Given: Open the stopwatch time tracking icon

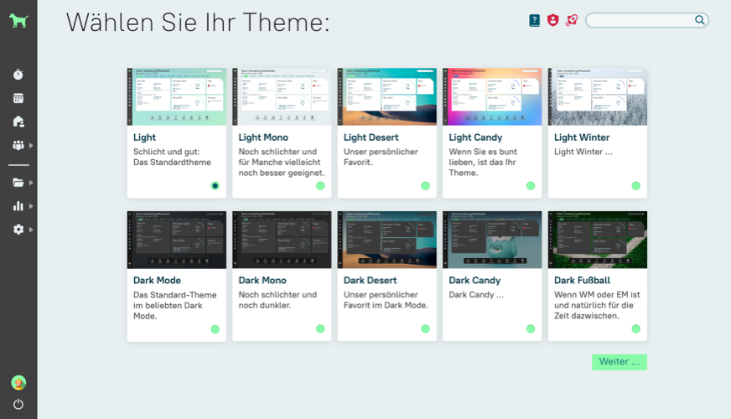Looking at the screenshot, I should click(x=18, y=75).
